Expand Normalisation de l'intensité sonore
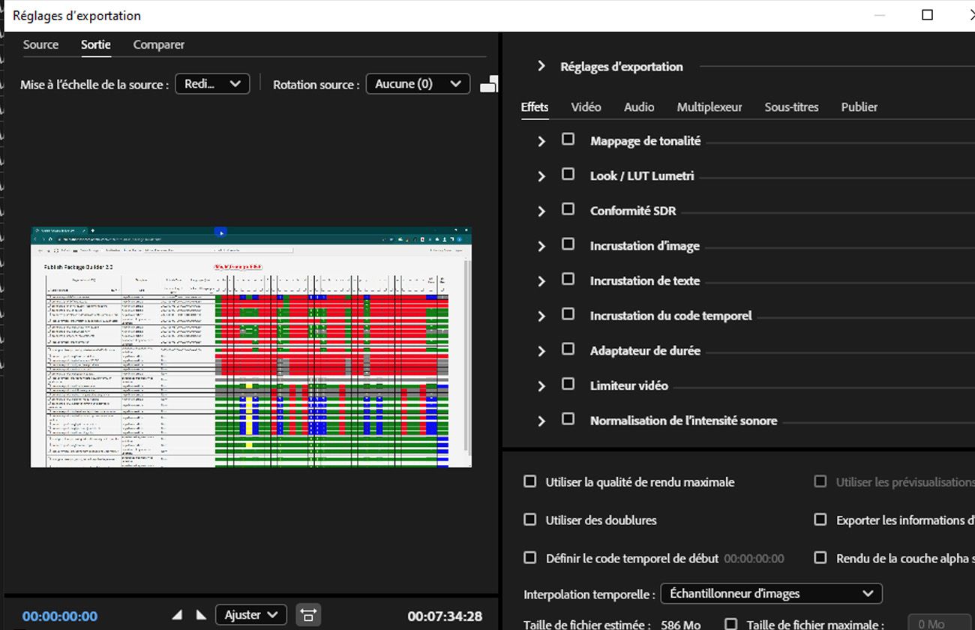975x630 pixels. click(x=541, y=421)
